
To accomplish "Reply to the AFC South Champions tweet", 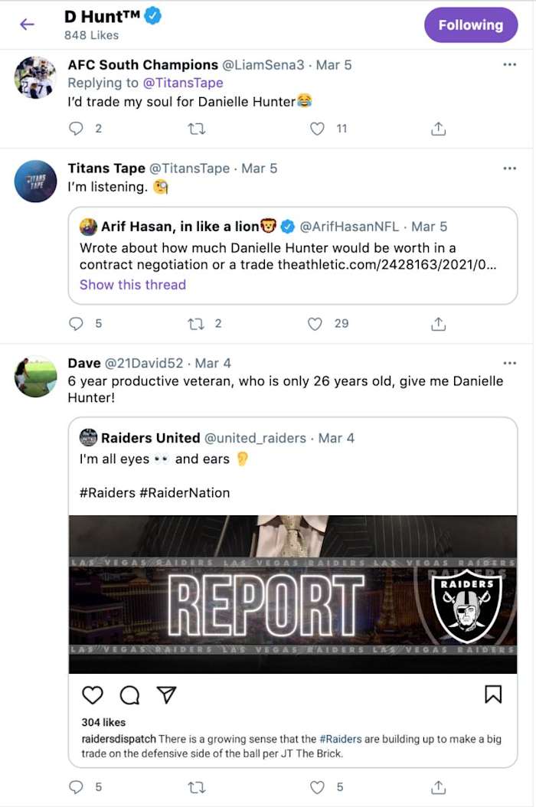I will coord(76,129).
